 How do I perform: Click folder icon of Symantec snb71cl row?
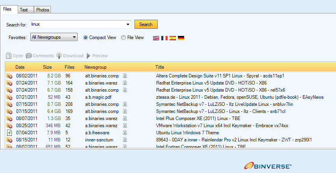[x=9, y=111]
